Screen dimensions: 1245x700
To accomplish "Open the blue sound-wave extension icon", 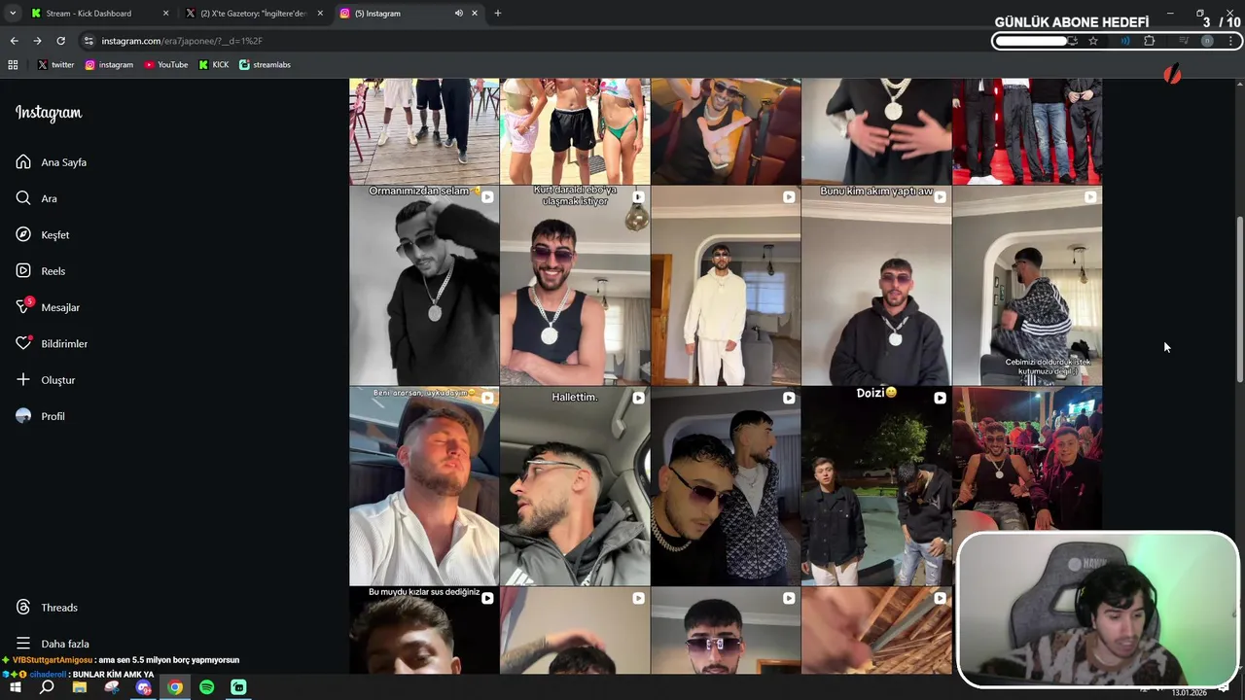I will [x=1125, y=41].
